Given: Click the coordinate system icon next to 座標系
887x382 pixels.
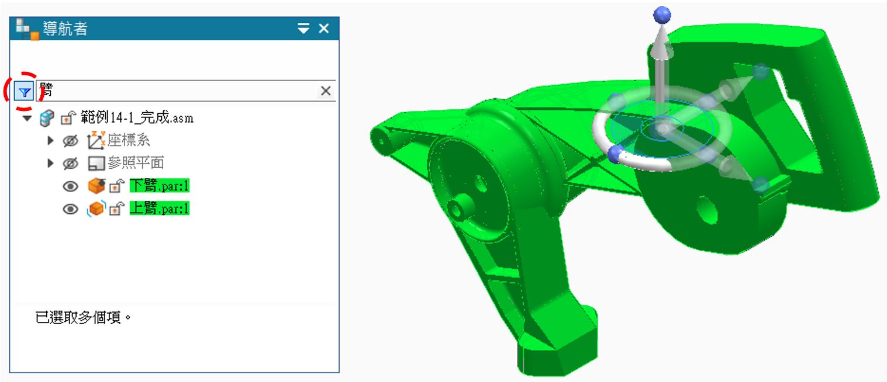Looking at the screenshot, I should (95, 140).
